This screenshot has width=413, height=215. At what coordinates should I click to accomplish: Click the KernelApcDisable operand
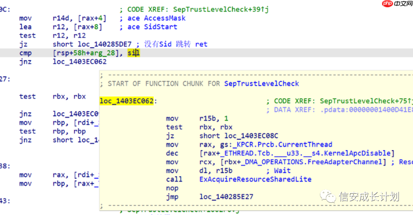click(297, 153)
